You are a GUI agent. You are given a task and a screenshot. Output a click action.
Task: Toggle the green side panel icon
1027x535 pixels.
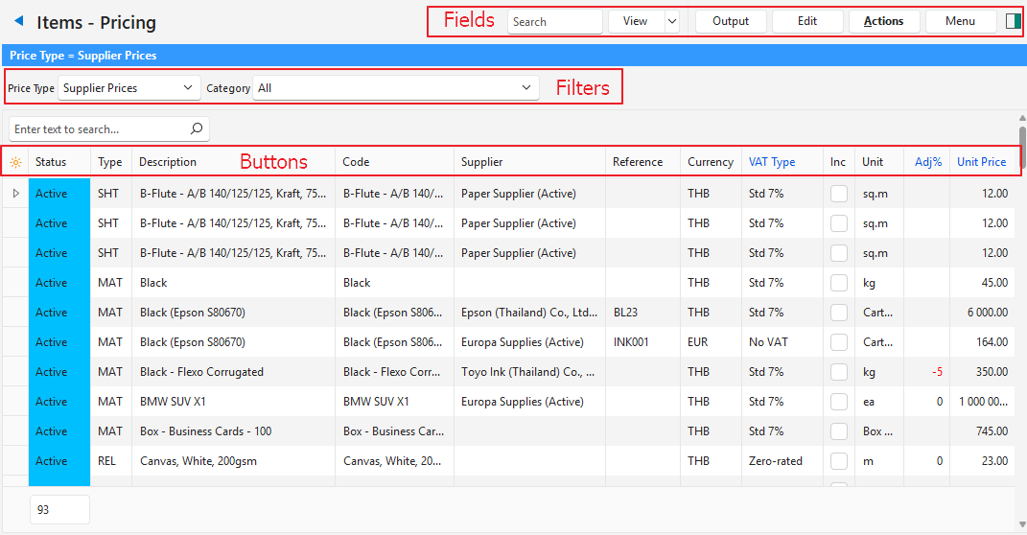(x=1013, y=21)
